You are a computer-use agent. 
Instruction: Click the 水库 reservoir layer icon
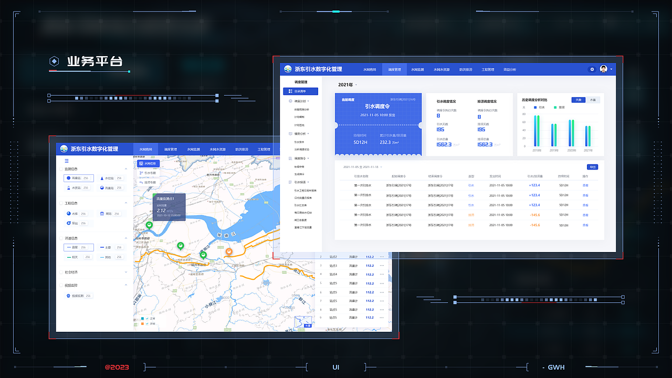pyautogui.click(x=68, y=214)
